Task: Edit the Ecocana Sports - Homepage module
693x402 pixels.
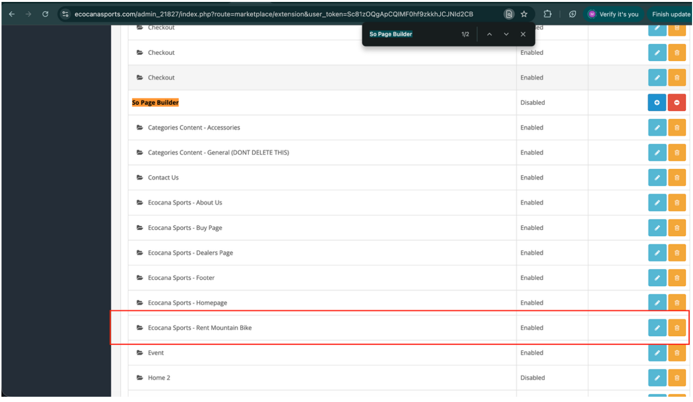Action: [657, 303]
